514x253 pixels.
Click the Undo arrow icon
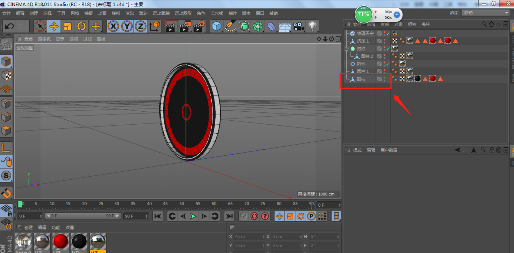pos(9,26)
